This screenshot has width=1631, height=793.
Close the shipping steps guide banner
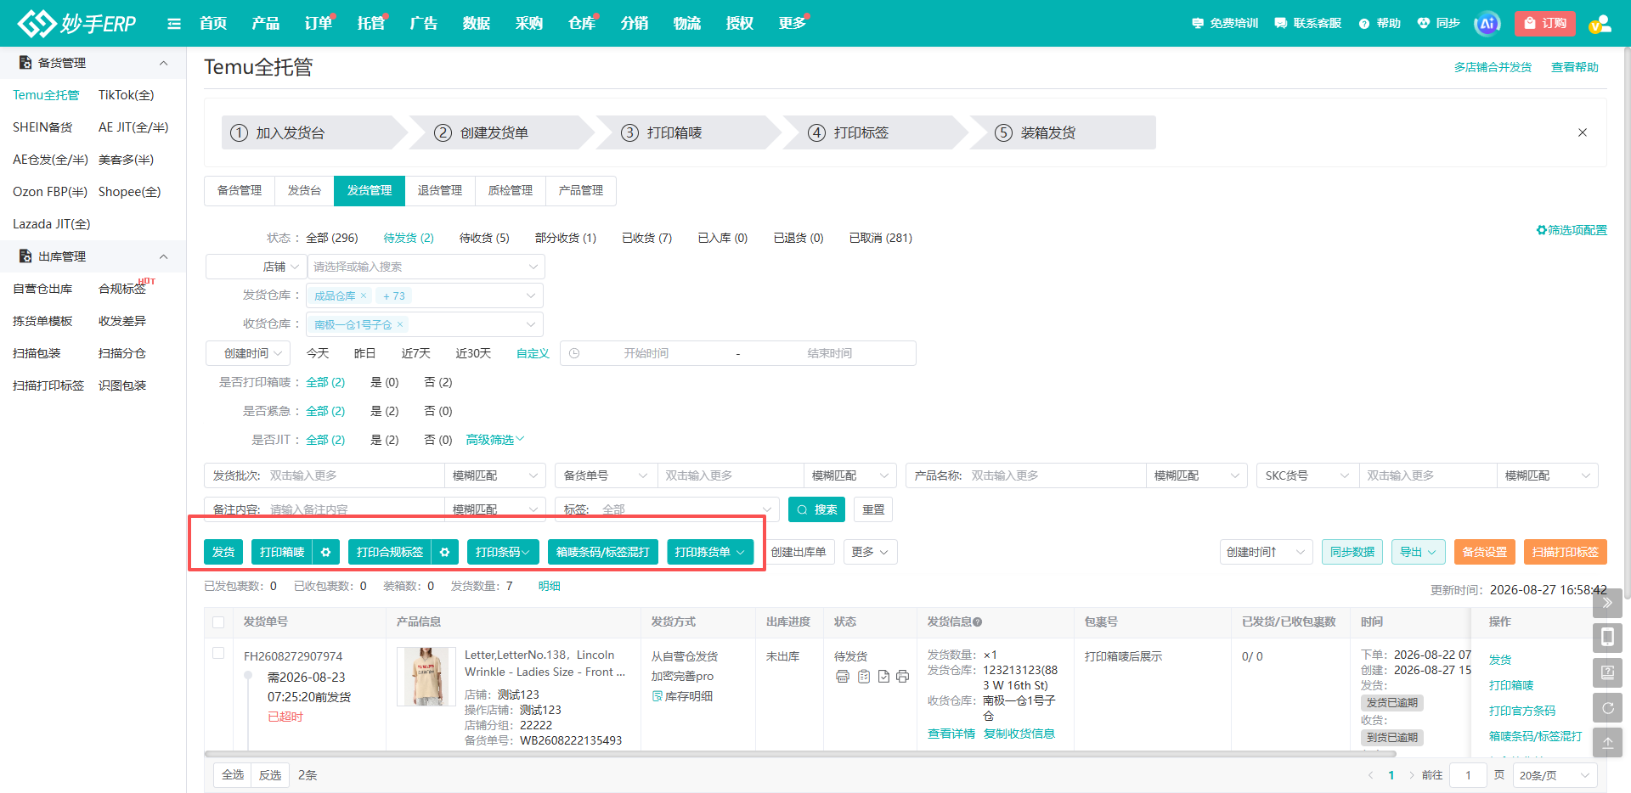(x=1583, y=132)
